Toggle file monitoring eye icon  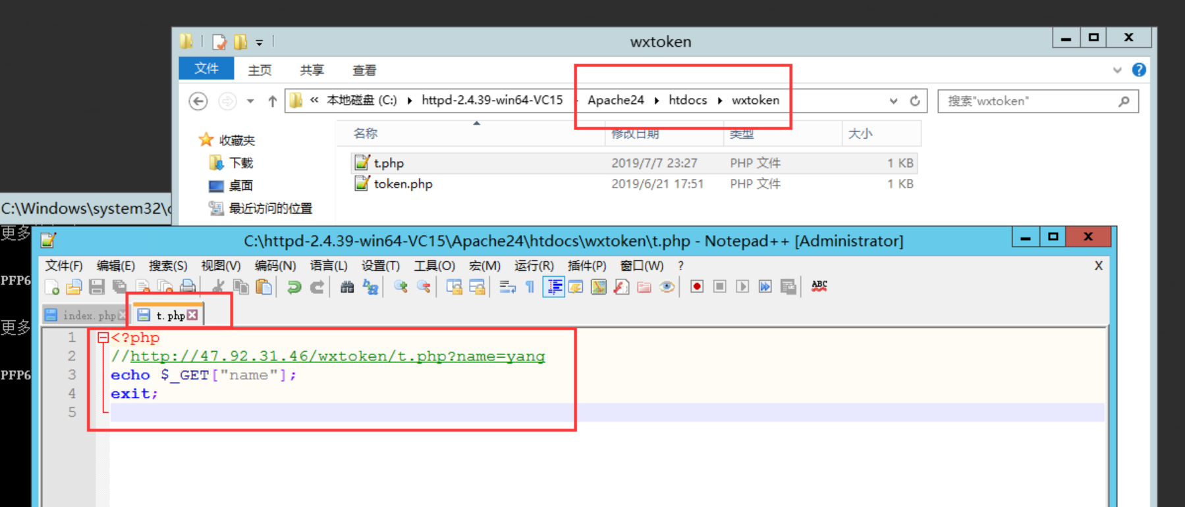667,287
